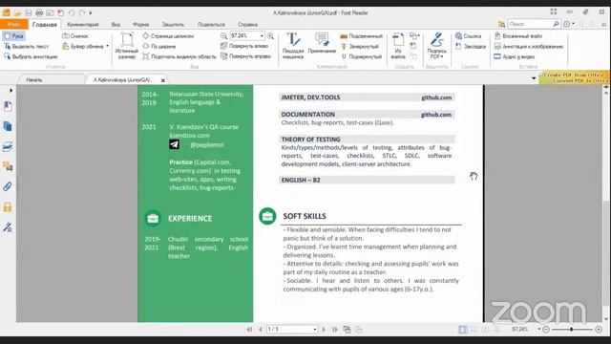This screenshot has width=611, height=344.
Task: Click the Snapshot (Снимок) tool
Action: (x=75, y=36)
